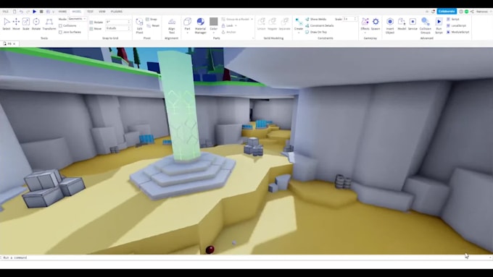Toggle the Move snap checkbox
Image resolution: width=493 pixels, height=277 pixels.
point(91,28)
